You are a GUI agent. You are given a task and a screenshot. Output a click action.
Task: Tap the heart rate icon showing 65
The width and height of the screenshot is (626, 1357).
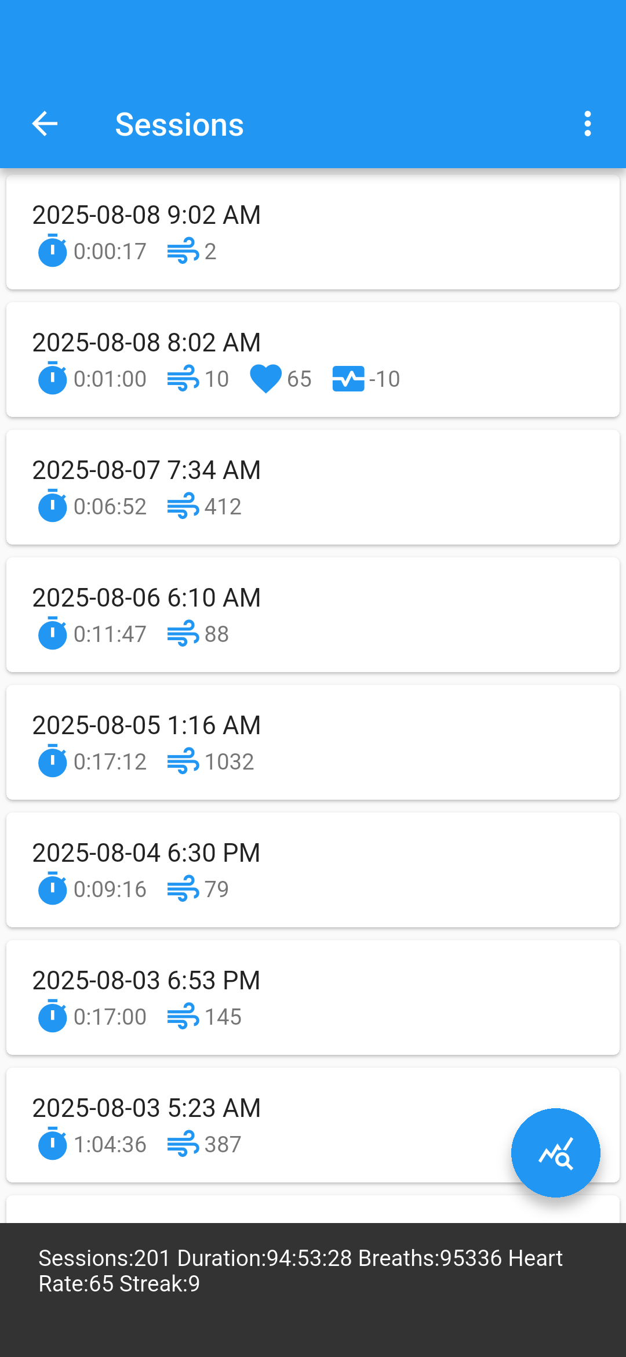(265, 379)
